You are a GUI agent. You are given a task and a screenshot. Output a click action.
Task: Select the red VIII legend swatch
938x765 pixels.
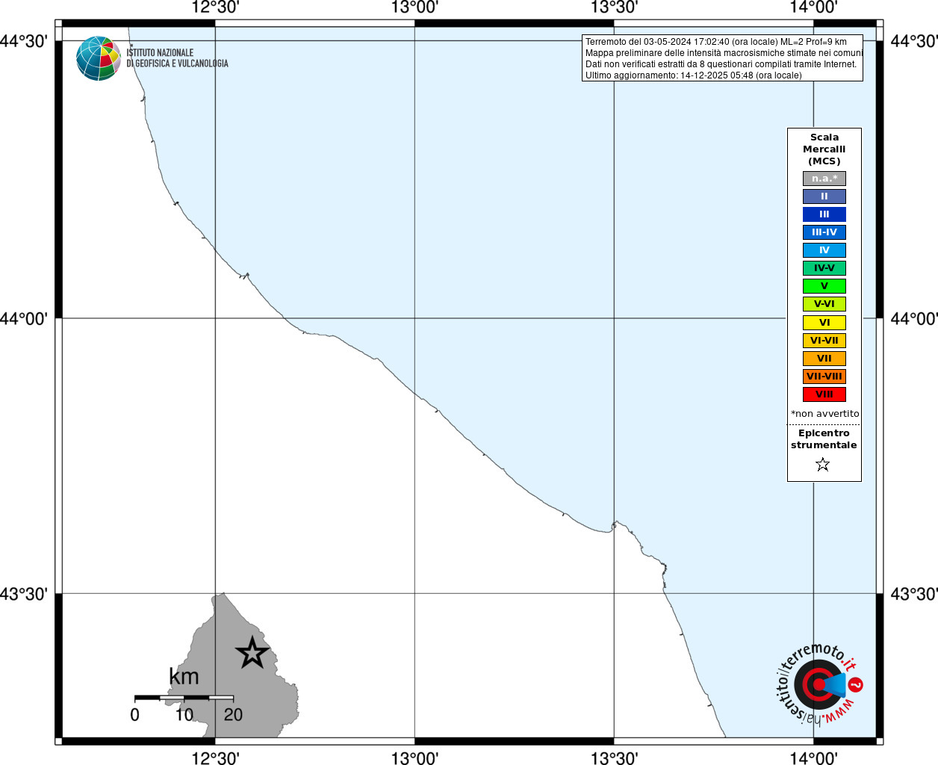point(824,394)
